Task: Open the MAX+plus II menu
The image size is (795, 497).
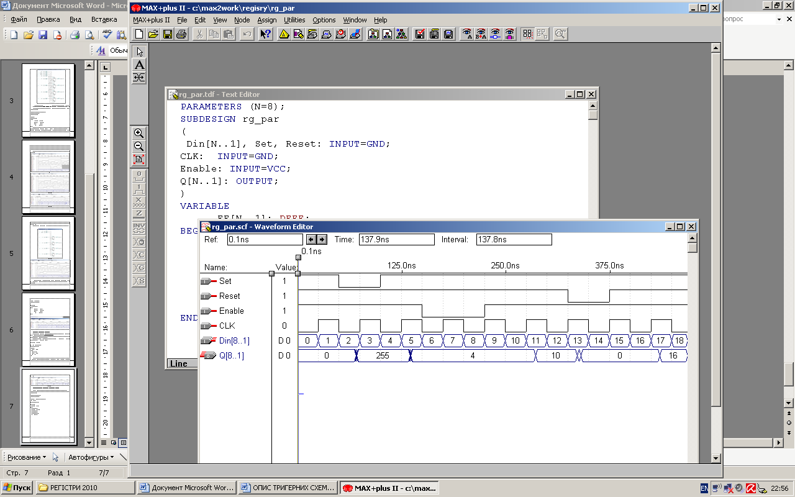Action: coord(151,20)
